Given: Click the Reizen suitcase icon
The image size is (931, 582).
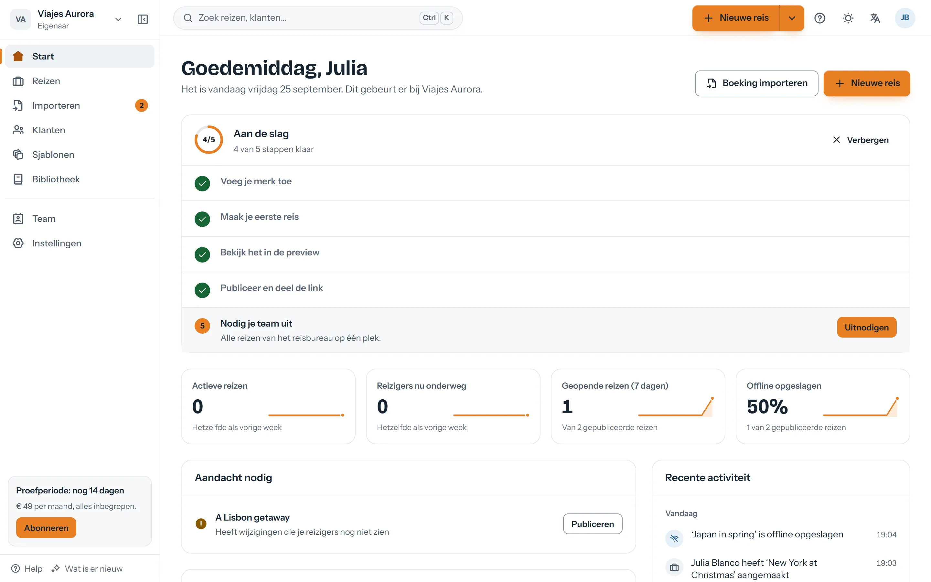Looking at the screenshot, I should 18,81.
